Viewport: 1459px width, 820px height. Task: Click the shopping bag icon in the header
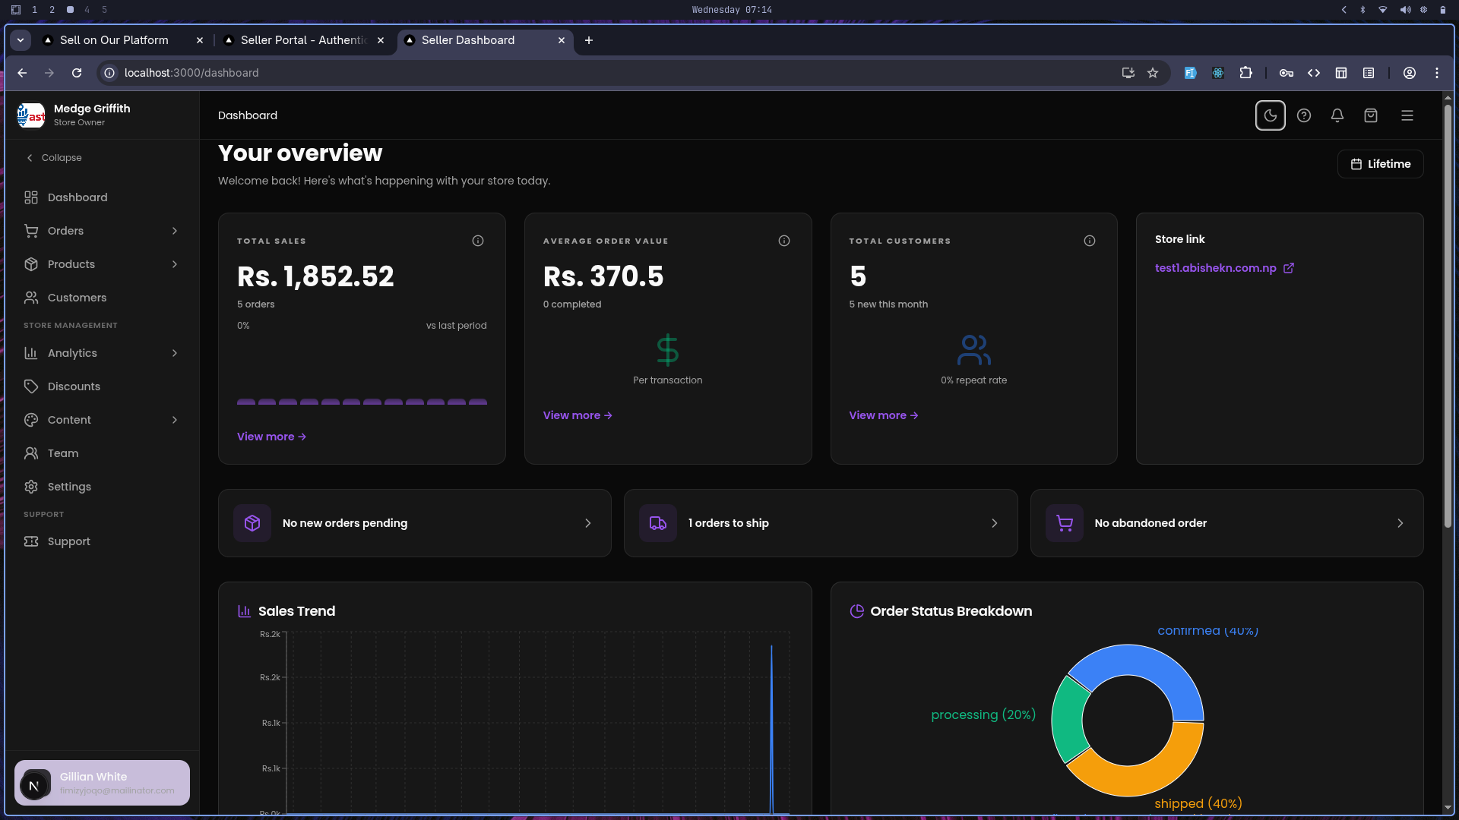tap(1370, 115)
